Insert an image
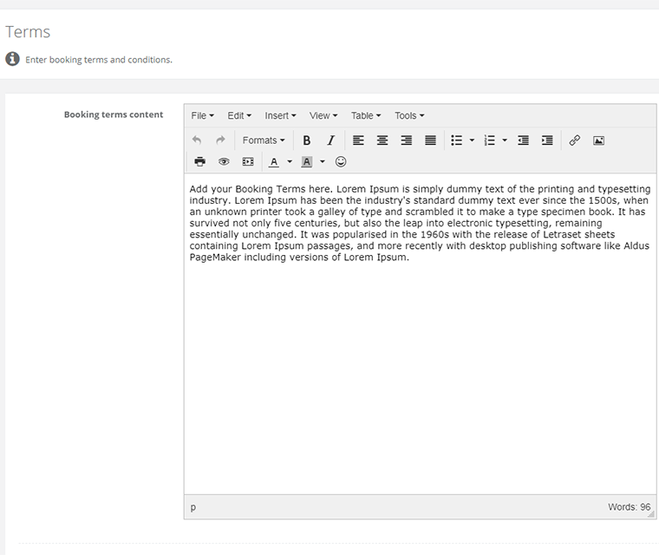 (598, 140)
